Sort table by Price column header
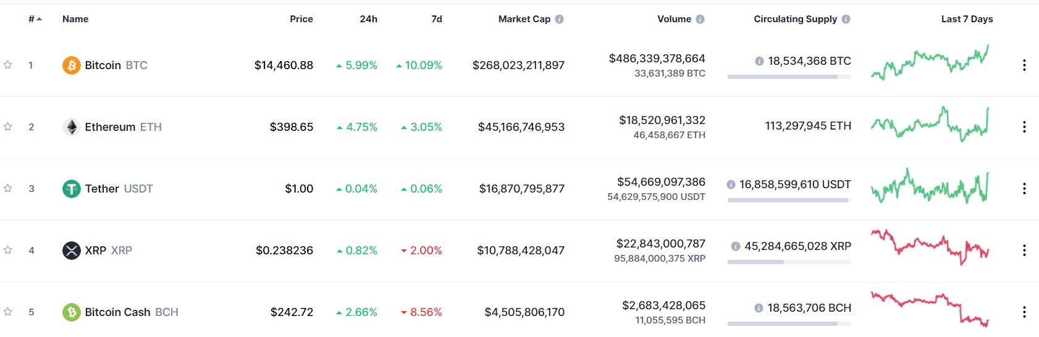Screen dimensions: 1039x337 coord(301,19)
